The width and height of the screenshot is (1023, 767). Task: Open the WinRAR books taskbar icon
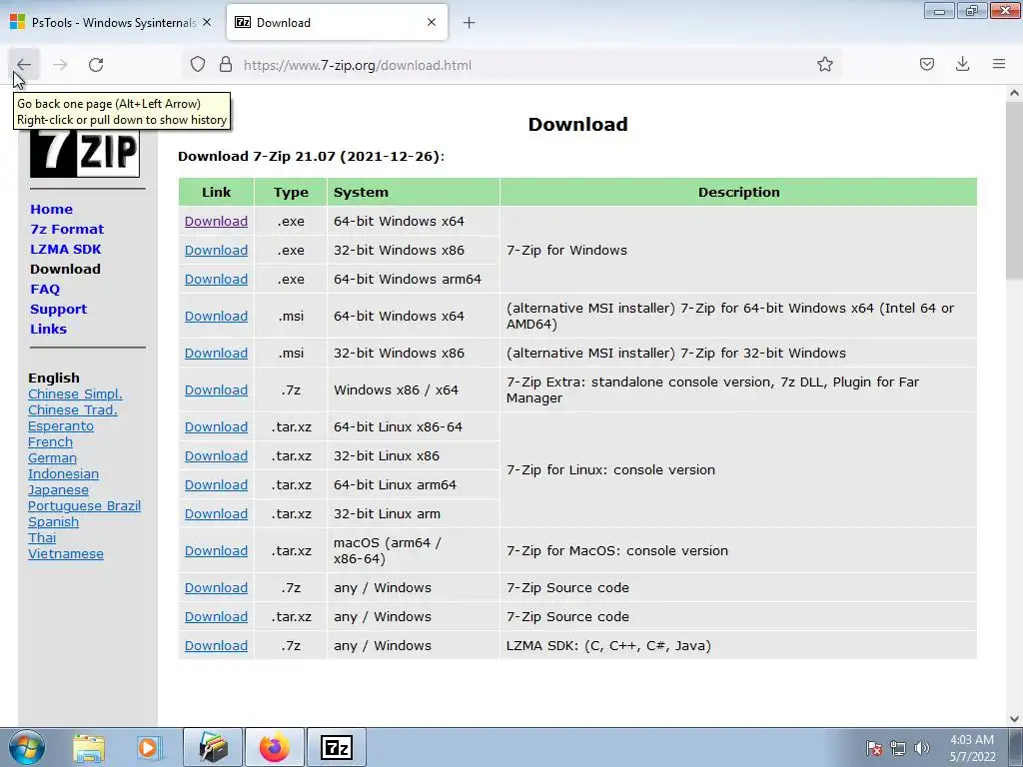click(213, 747)
